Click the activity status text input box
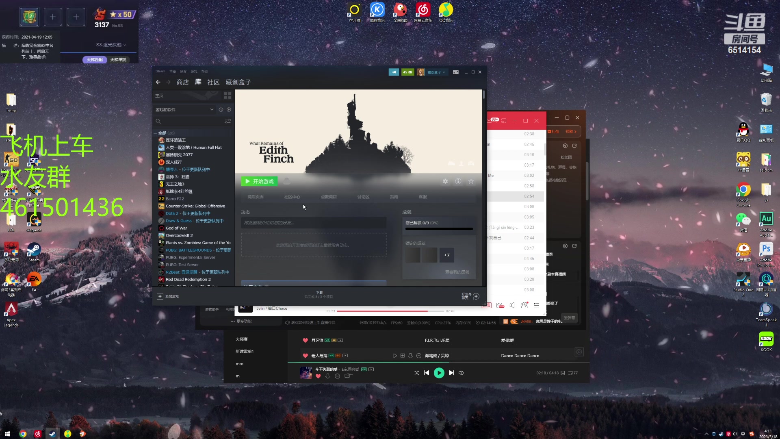780x439 pixels. click(314, 223)
